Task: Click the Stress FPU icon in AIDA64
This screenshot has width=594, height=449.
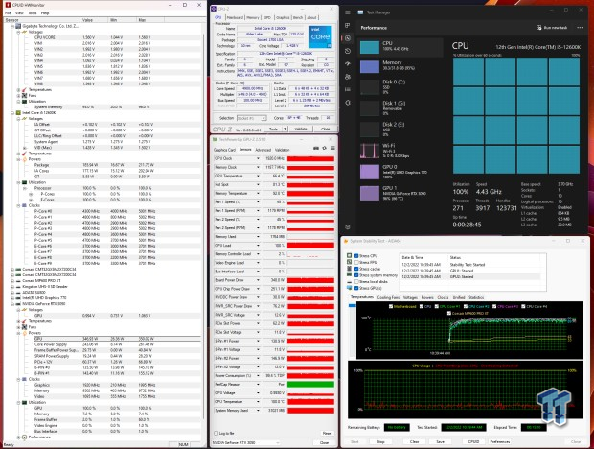Action: [x=350, y=263]
